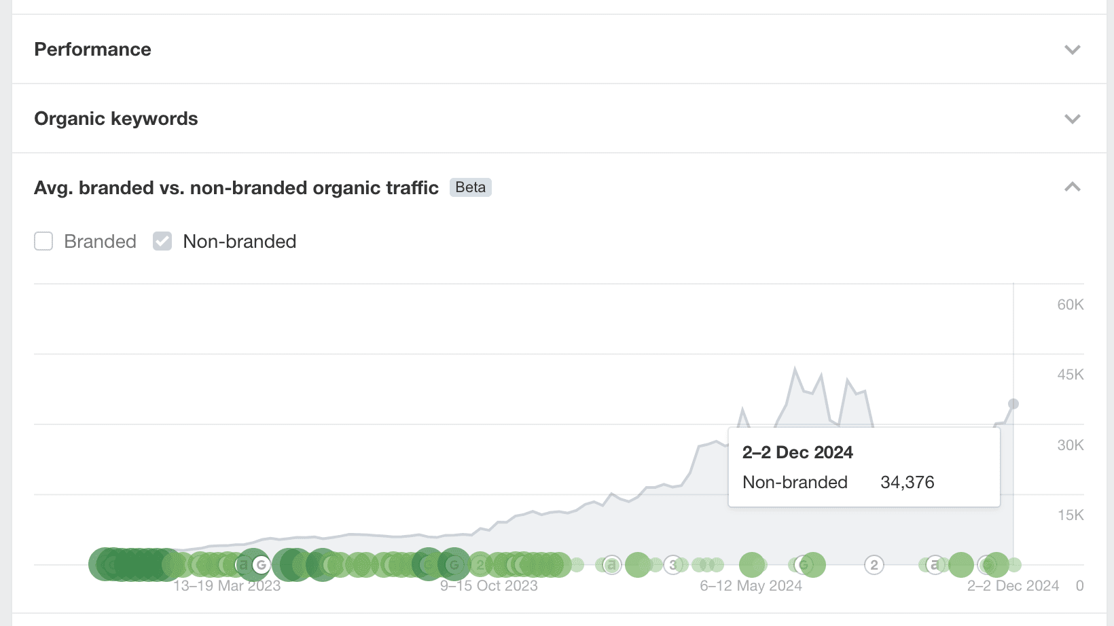Click the large green bubble above May 2024 label
The width and height of the screenshot is (1114, 626).
point(751,564)
